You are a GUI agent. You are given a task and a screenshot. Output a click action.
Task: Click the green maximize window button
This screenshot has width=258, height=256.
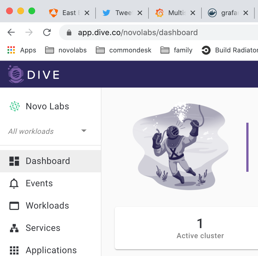coord(32,11)
